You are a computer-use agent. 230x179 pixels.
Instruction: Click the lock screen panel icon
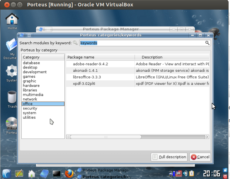pos(225,170)
